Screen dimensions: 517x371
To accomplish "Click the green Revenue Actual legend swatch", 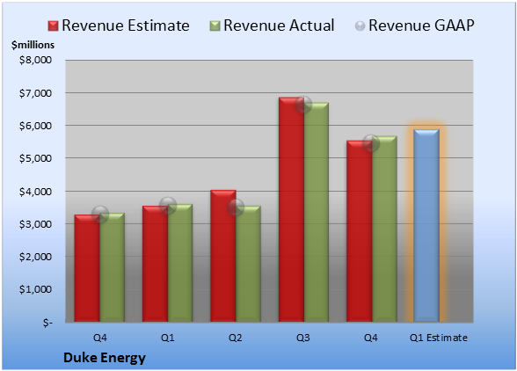I will pos(215,26).
